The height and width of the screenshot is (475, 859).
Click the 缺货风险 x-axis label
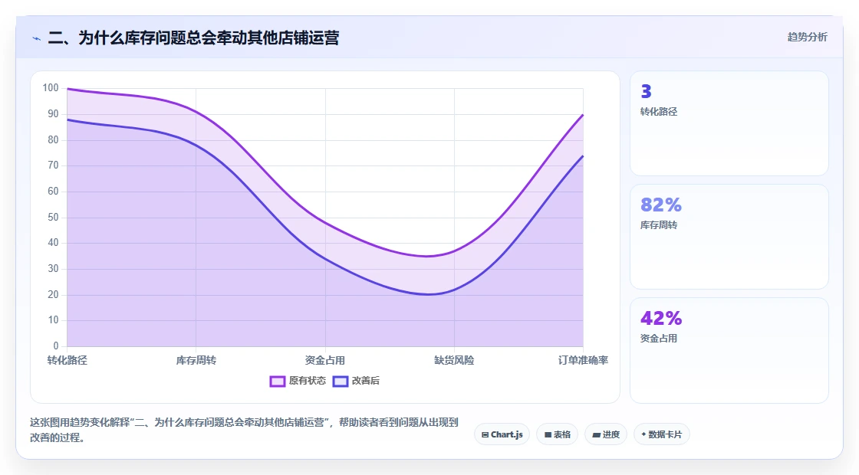pos(454,360)
